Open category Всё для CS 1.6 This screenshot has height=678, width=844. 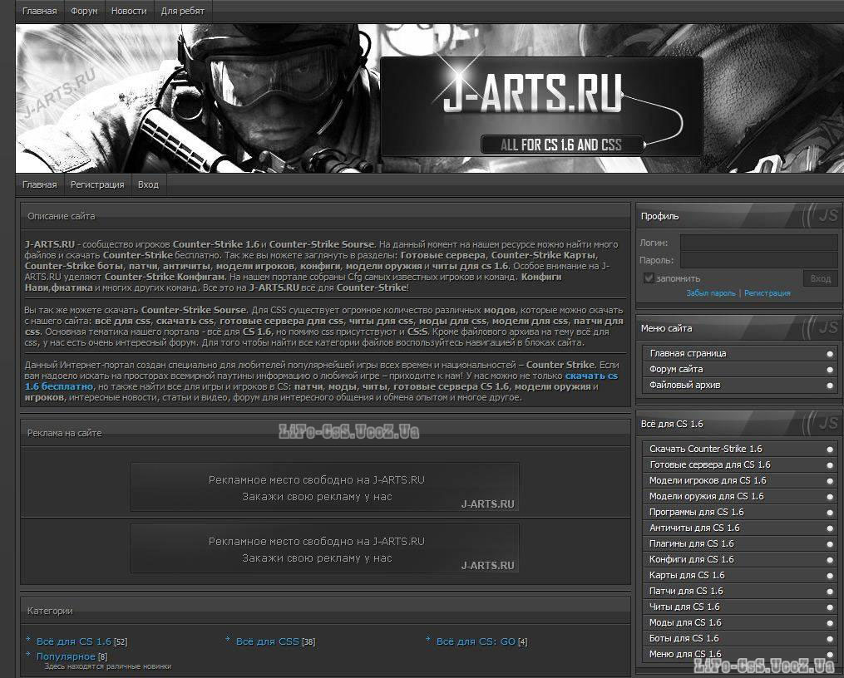click(74, 641)
